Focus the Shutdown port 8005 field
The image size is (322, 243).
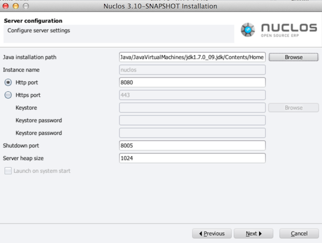coord(192,146)
